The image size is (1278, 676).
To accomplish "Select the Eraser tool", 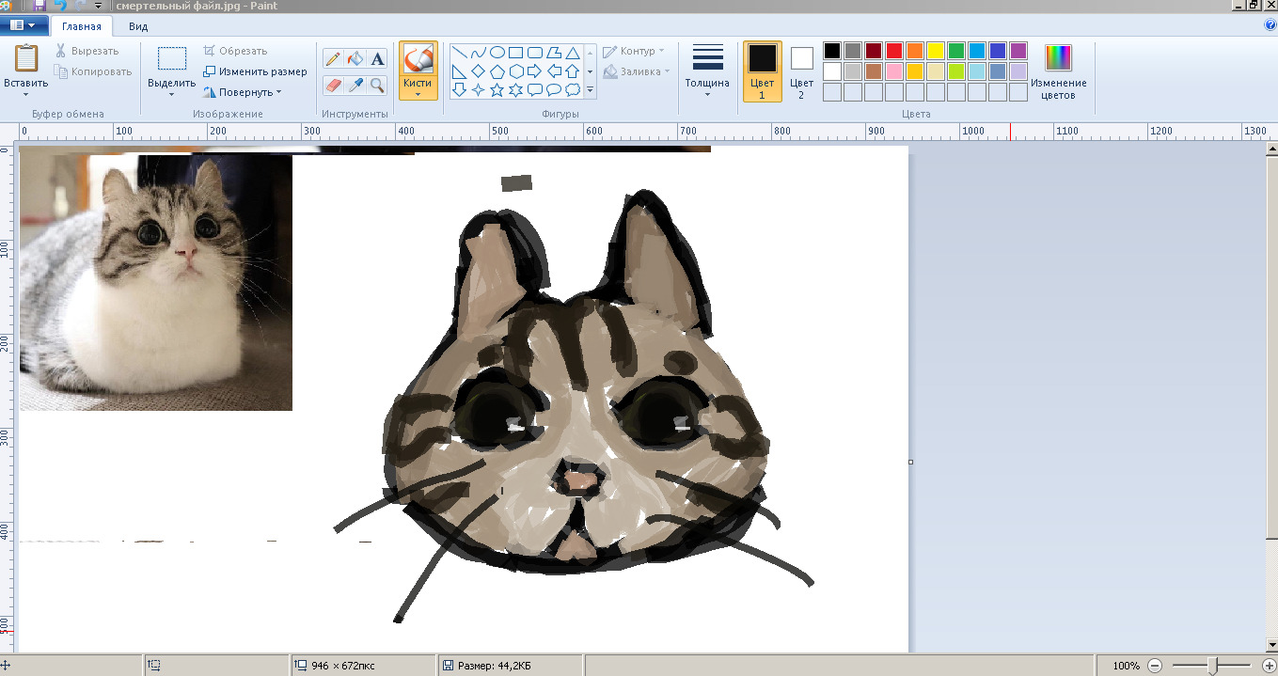I will (333, 86).
